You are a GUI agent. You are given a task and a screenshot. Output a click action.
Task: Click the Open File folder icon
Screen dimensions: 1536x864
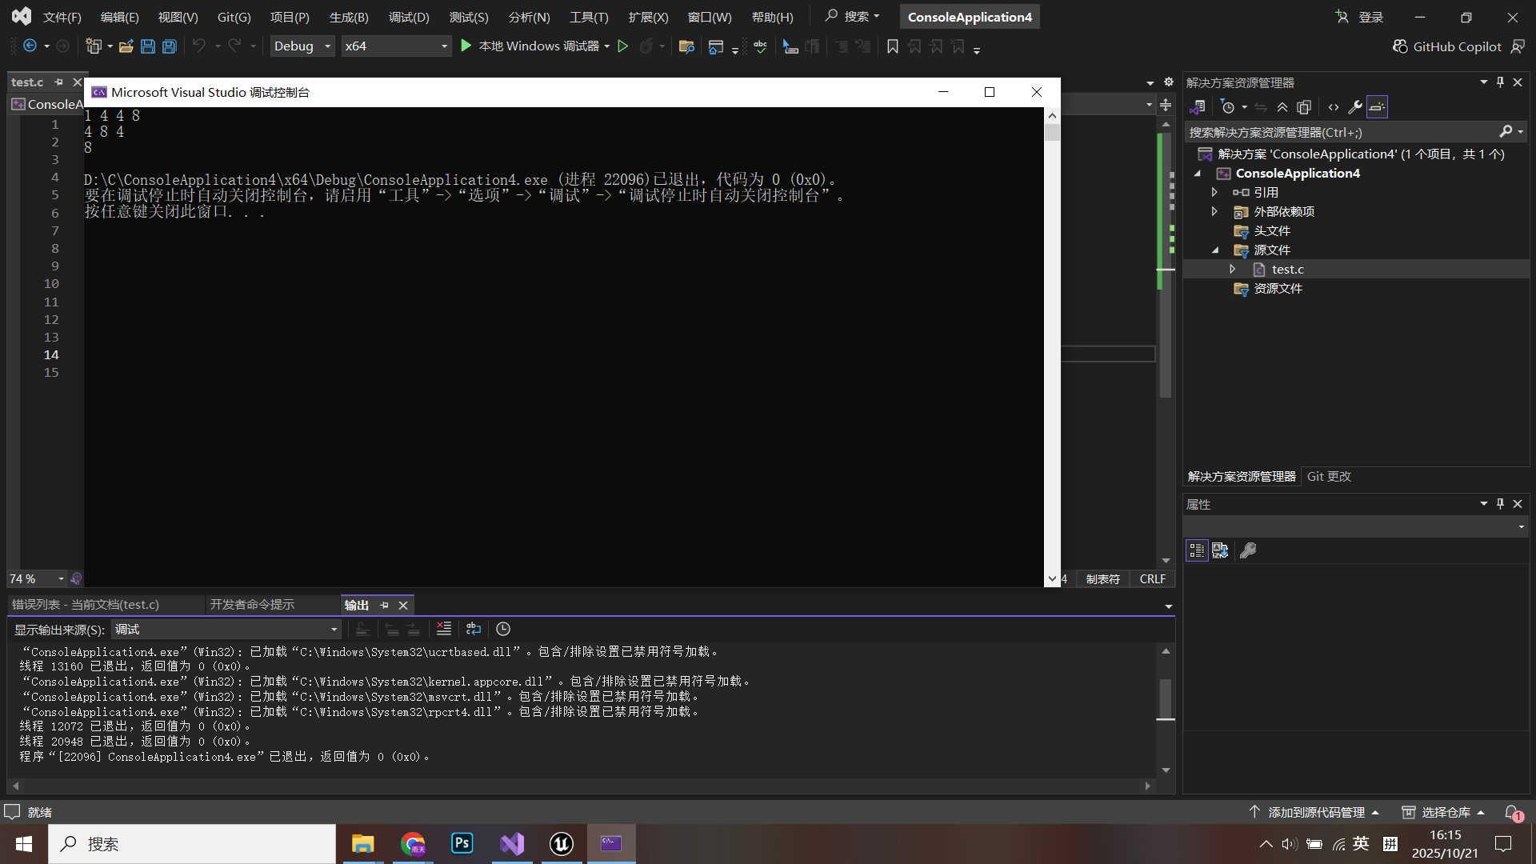[126, 46]
